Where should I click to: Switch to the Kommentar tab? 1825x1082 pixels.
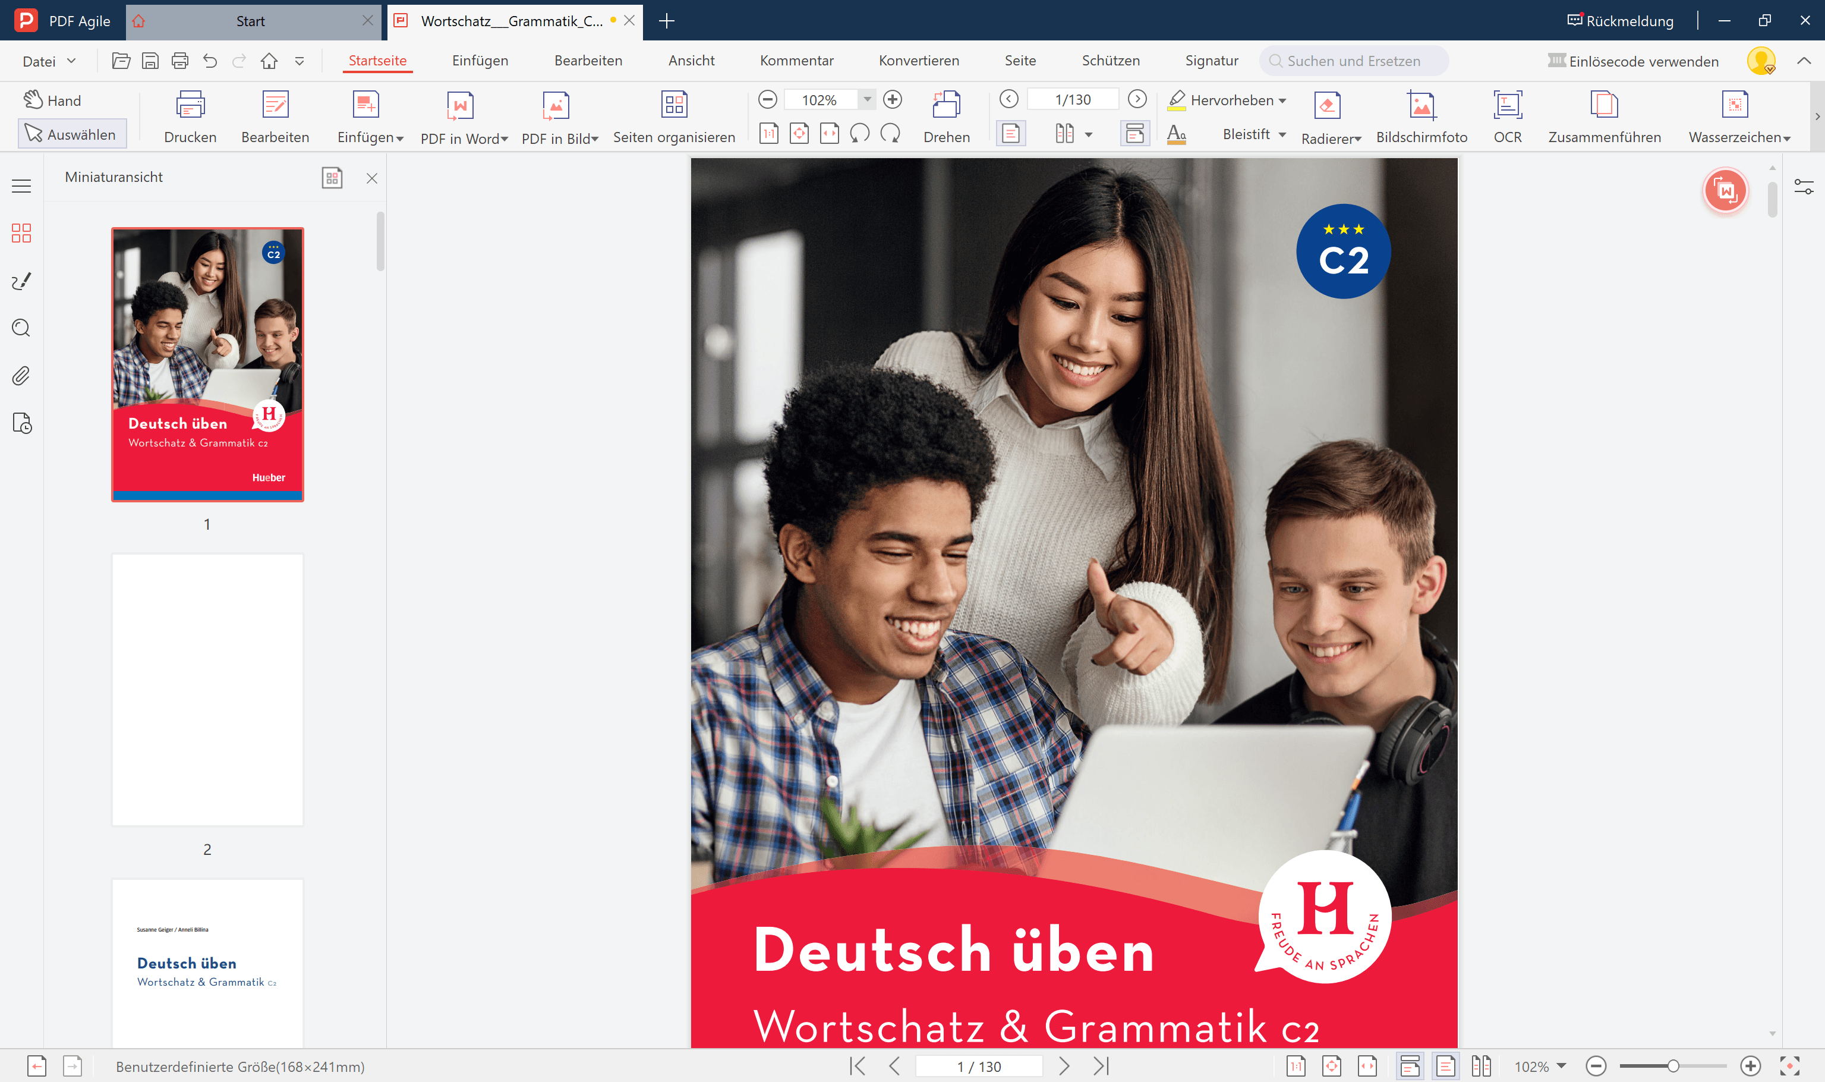tap(796, 61)
